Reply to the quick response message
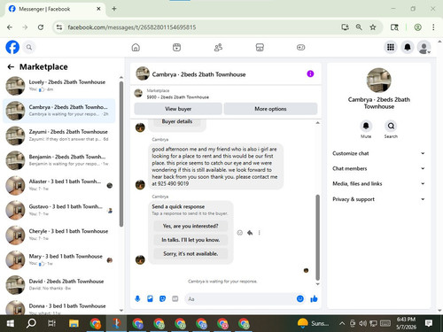This screenshot has height=332, width=443. coord(250,233)
